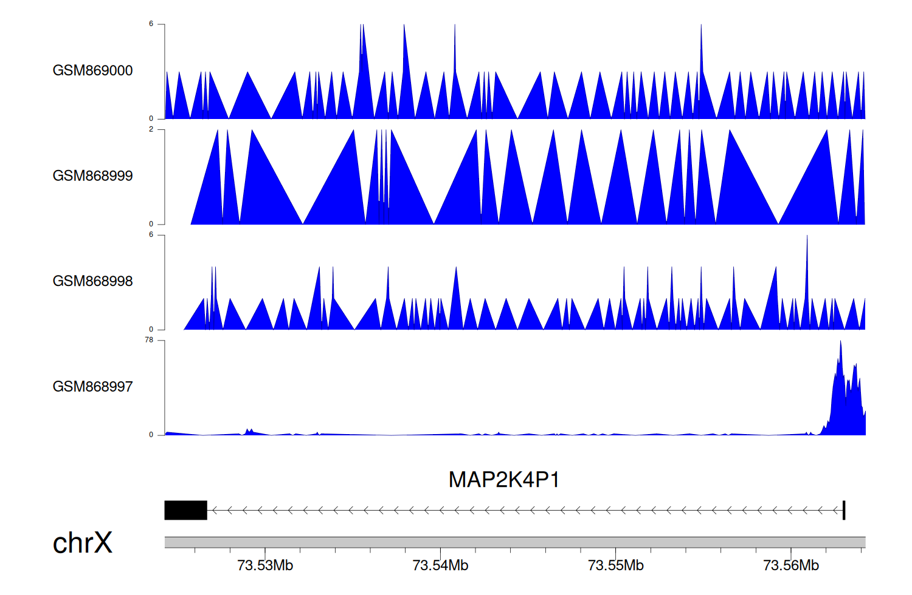This screenshot has width=912, height=595.
Task: Select the GSM868997 track label
Action: click(92, 387)
